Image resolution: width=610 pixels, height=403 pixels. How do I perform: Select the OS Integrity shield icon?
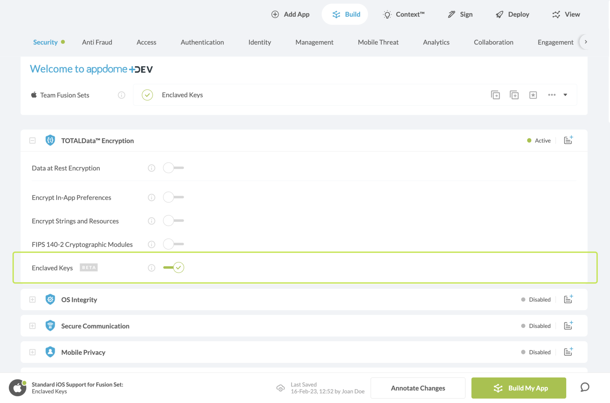point(50,299)
